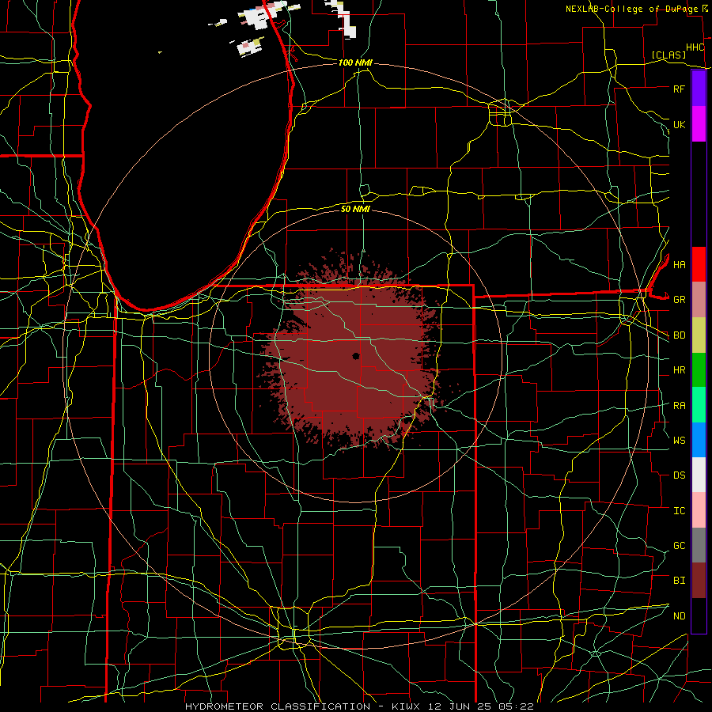Click the UK legend label
712x712 pixels.
pyautogui.click(x=679, y=124)
